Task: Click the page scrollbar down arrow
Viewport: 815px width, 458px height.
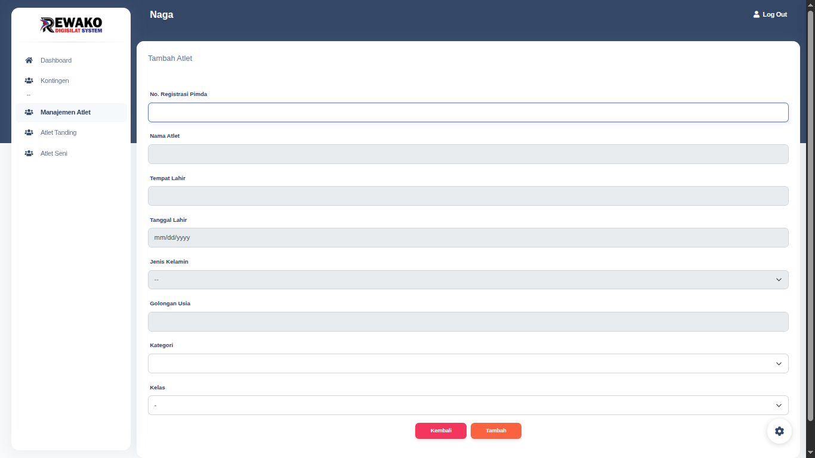Action: 810,453
